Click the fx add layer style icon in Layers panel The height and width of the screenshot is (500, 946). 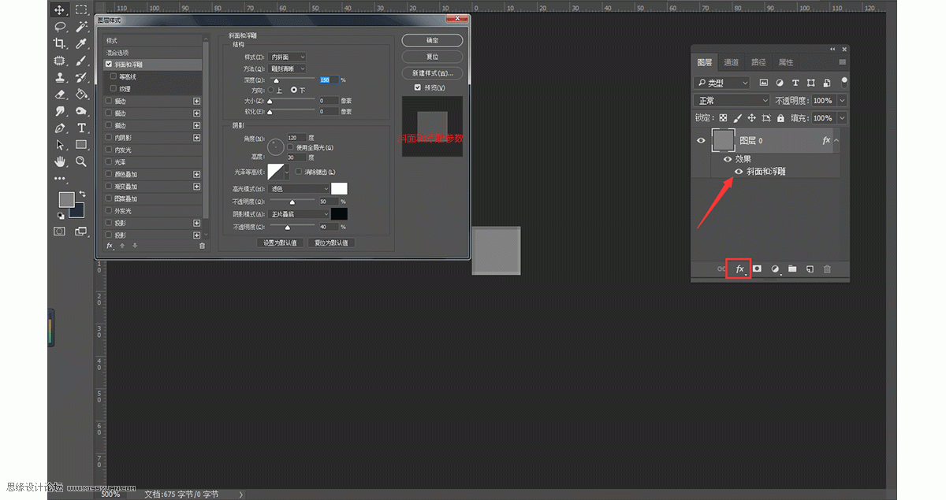click(739, 269)
